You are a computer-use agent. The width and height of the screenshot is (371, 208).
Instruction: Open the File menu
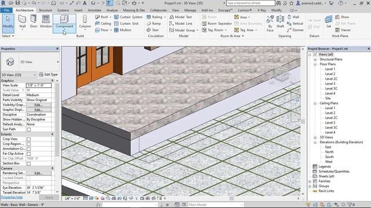pos(6,10)
